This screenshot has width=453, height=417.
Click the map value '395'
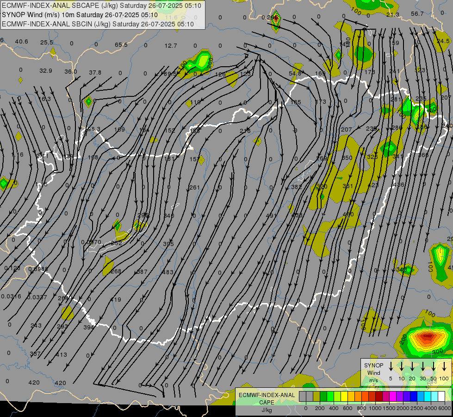pos(168,244)
